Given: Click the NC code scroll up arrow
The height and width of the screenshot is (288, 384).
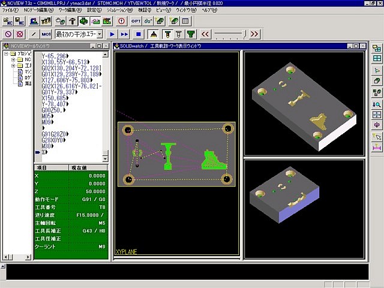Looking at the screenshot, I should point(106,55).
